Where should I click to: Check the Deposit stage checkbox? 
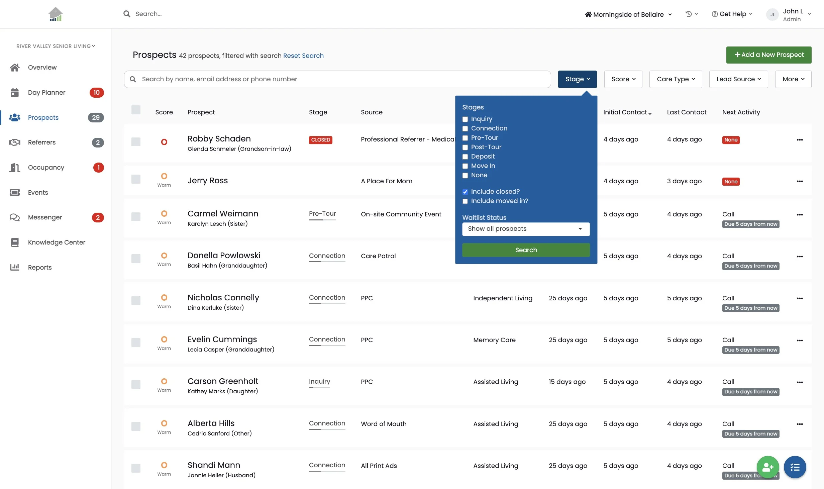tap(465, 157)
